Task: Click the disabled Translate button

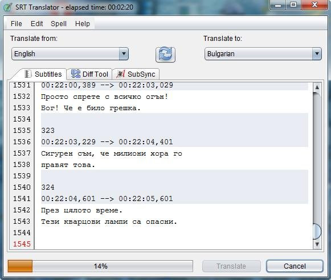Action: point(231,266)
